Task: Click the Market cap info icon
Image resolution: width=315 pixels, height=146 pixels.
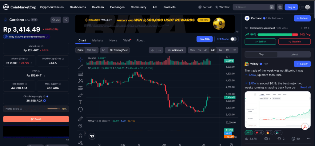Action: tap(42, 46)
